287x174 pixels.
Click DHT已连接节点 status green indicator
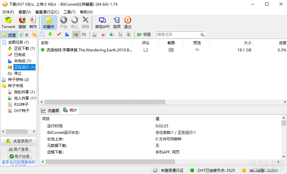point(192,170)
